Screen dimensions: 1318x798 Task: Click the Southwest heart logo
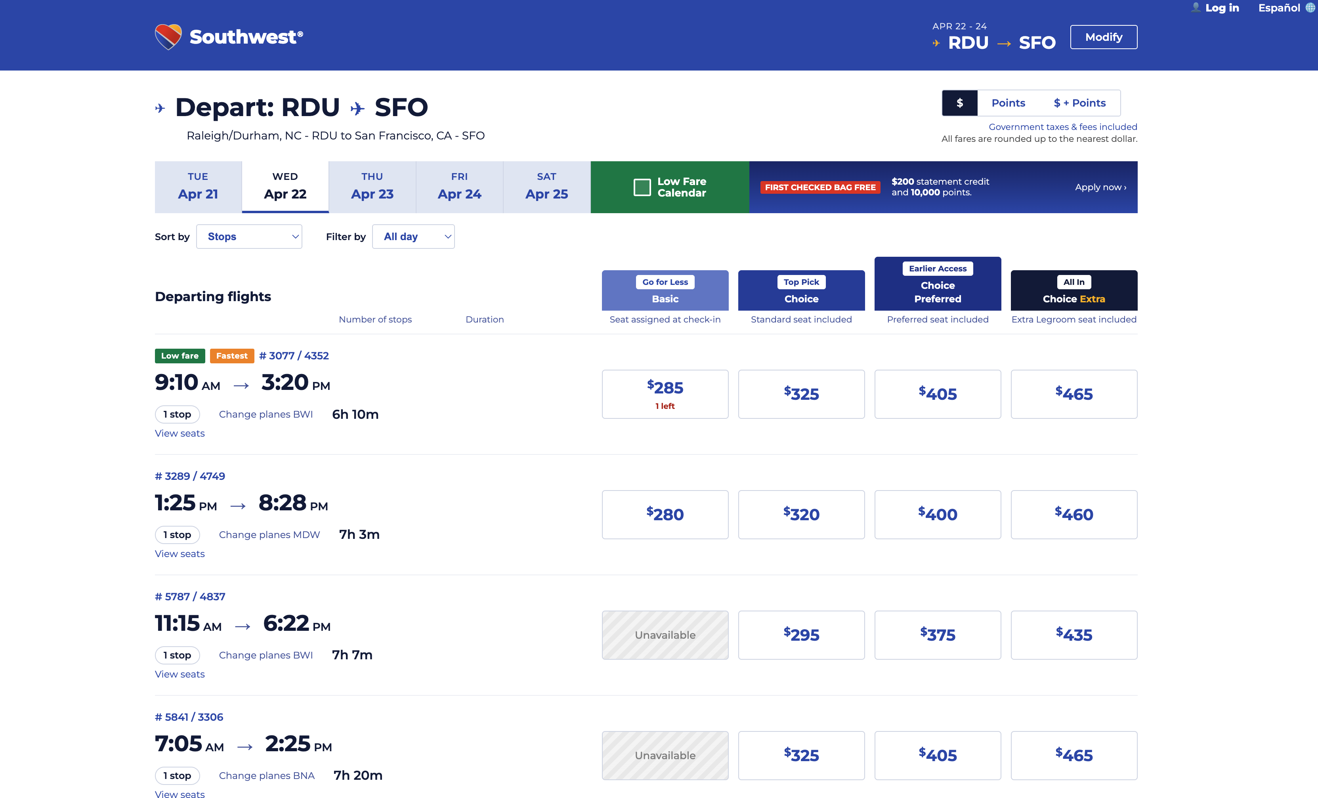(x=168, y=36)
